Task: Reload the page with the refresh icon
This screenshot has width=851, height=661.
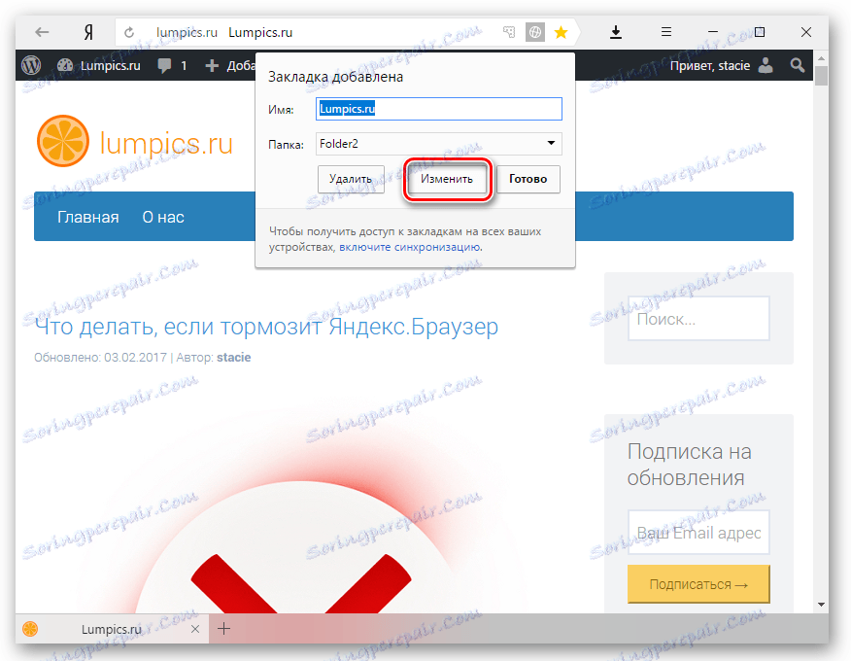Action: [129, 33]
